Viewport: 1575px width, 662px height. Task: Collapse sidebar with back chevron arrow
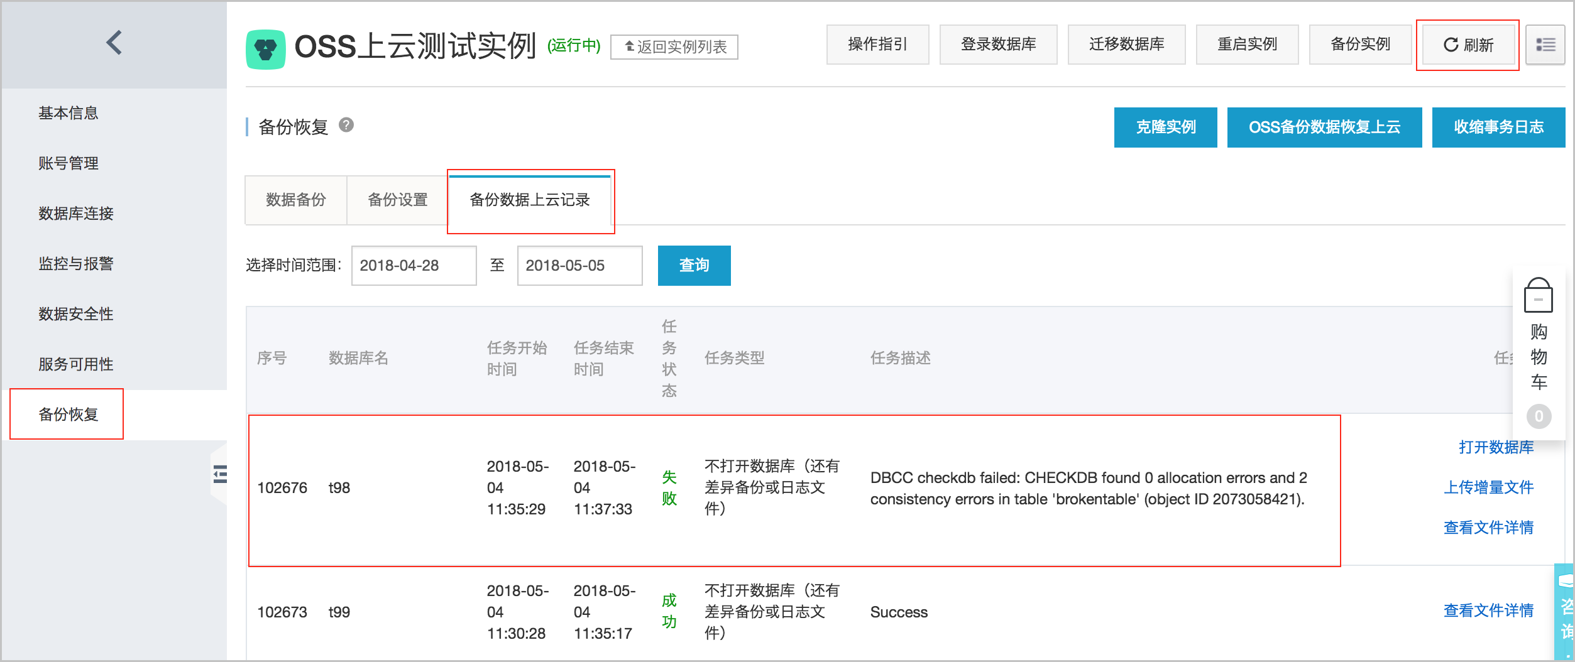click(x=114, y=43)
